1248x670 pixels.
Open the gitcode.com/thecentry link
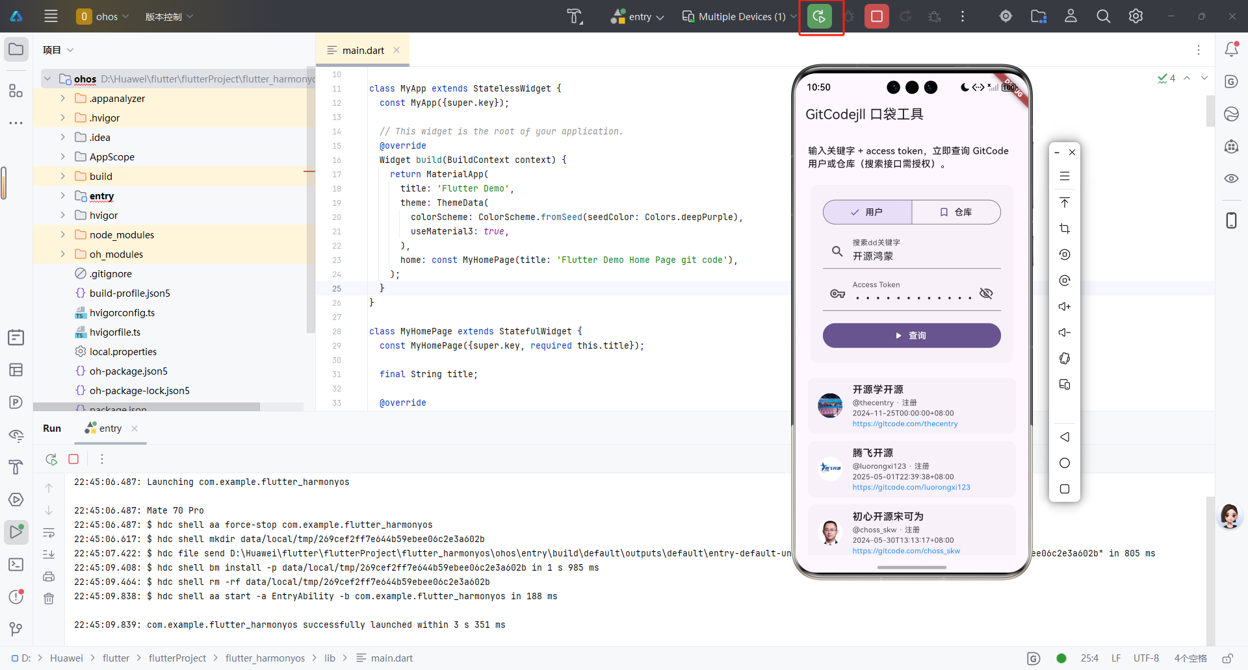905,423
